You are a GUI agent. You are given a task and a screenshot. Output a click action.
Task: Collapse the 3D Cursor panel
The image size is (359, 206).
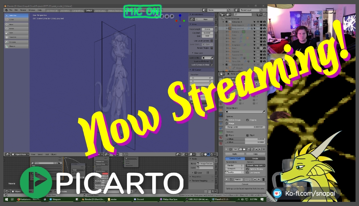click(x=190, y=70)
